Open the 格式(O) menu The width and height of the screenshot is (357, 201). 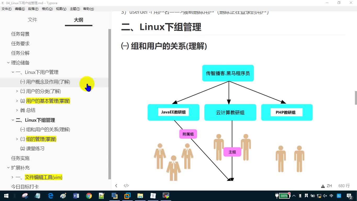point(47,9)
